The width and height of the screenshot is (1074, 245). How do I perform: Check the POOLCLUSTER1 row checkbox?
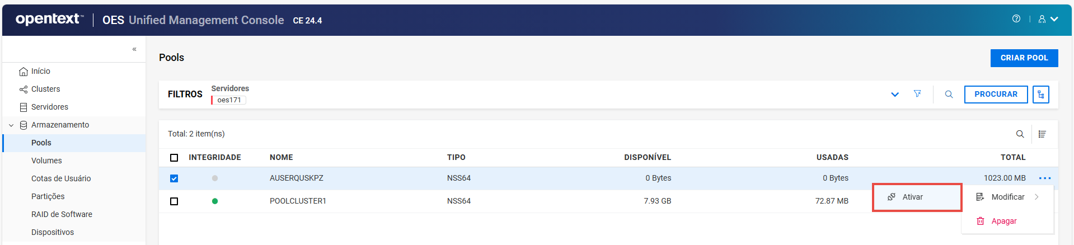tap(174, 201)
